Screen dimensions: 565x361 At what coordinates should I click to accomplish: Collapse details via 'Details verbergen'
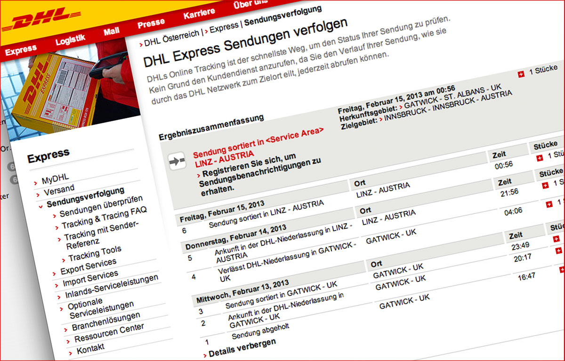click(x=241, y=347)
